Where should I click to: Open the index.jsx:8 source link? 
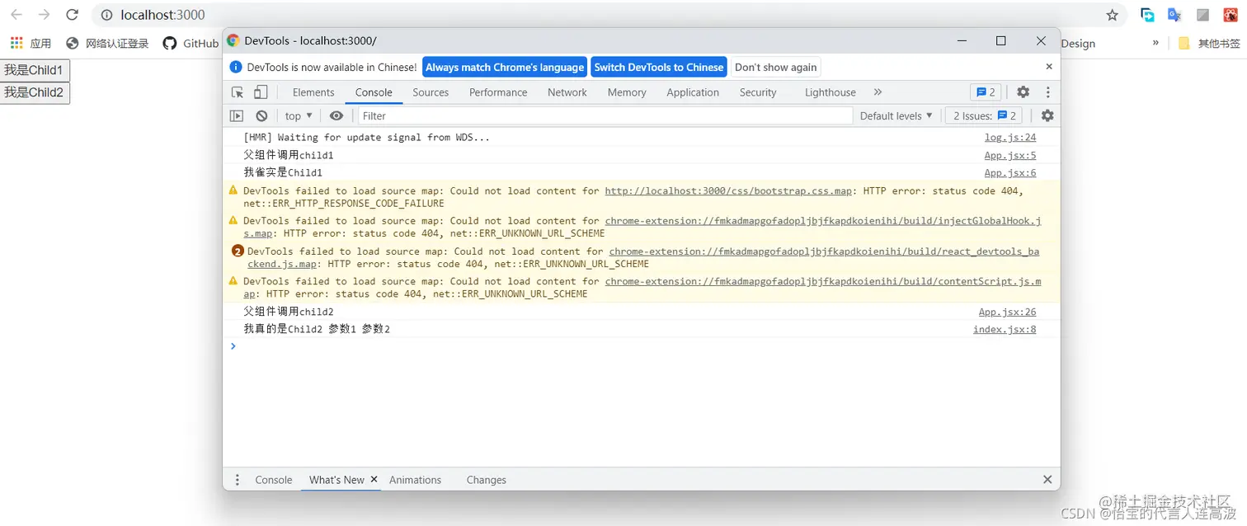click(x=1005, y=330)
